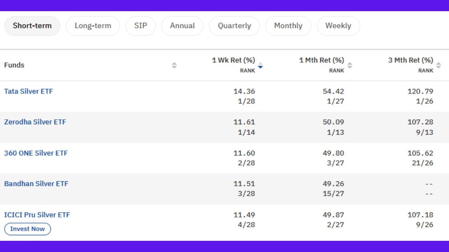Switch to the Short-term tab
This screenshot has width=449, height=252.
32,26
